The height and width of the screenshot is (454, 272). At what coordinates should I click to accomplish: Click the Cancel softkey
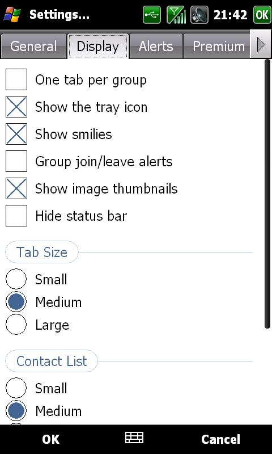tap(220, 439)
